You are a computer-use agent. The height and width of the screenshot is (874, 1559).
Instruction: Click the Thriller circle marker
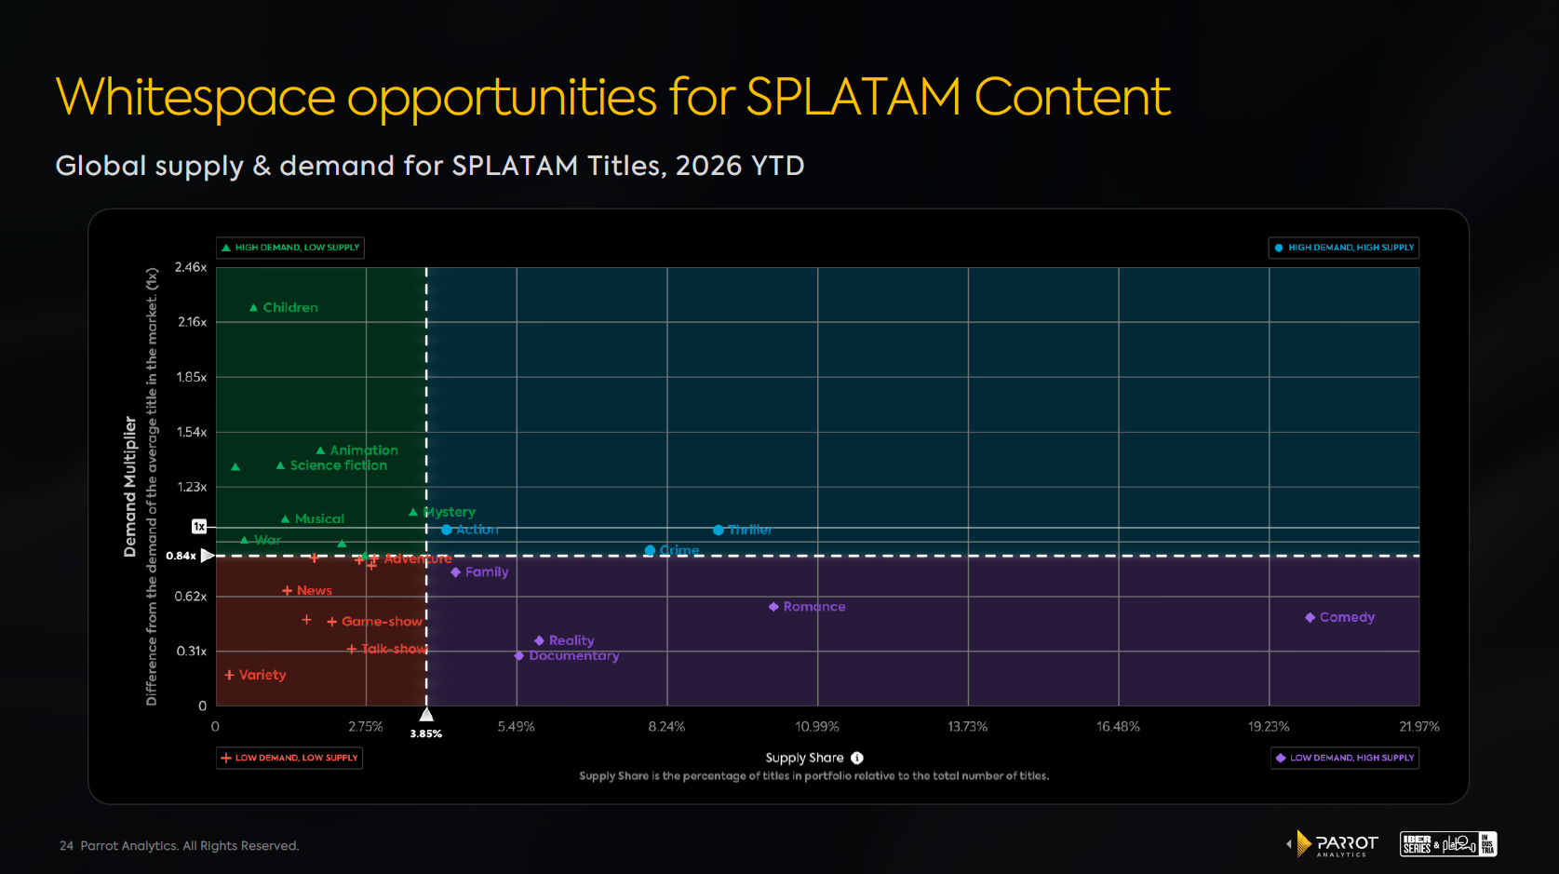[x=719, y=531]
